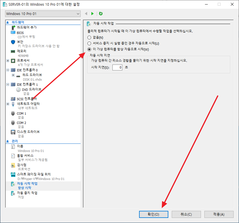Select the IDE 컨트롤러 1 icon
Viewport: 239px width, 223px height.
click(13, 85)
